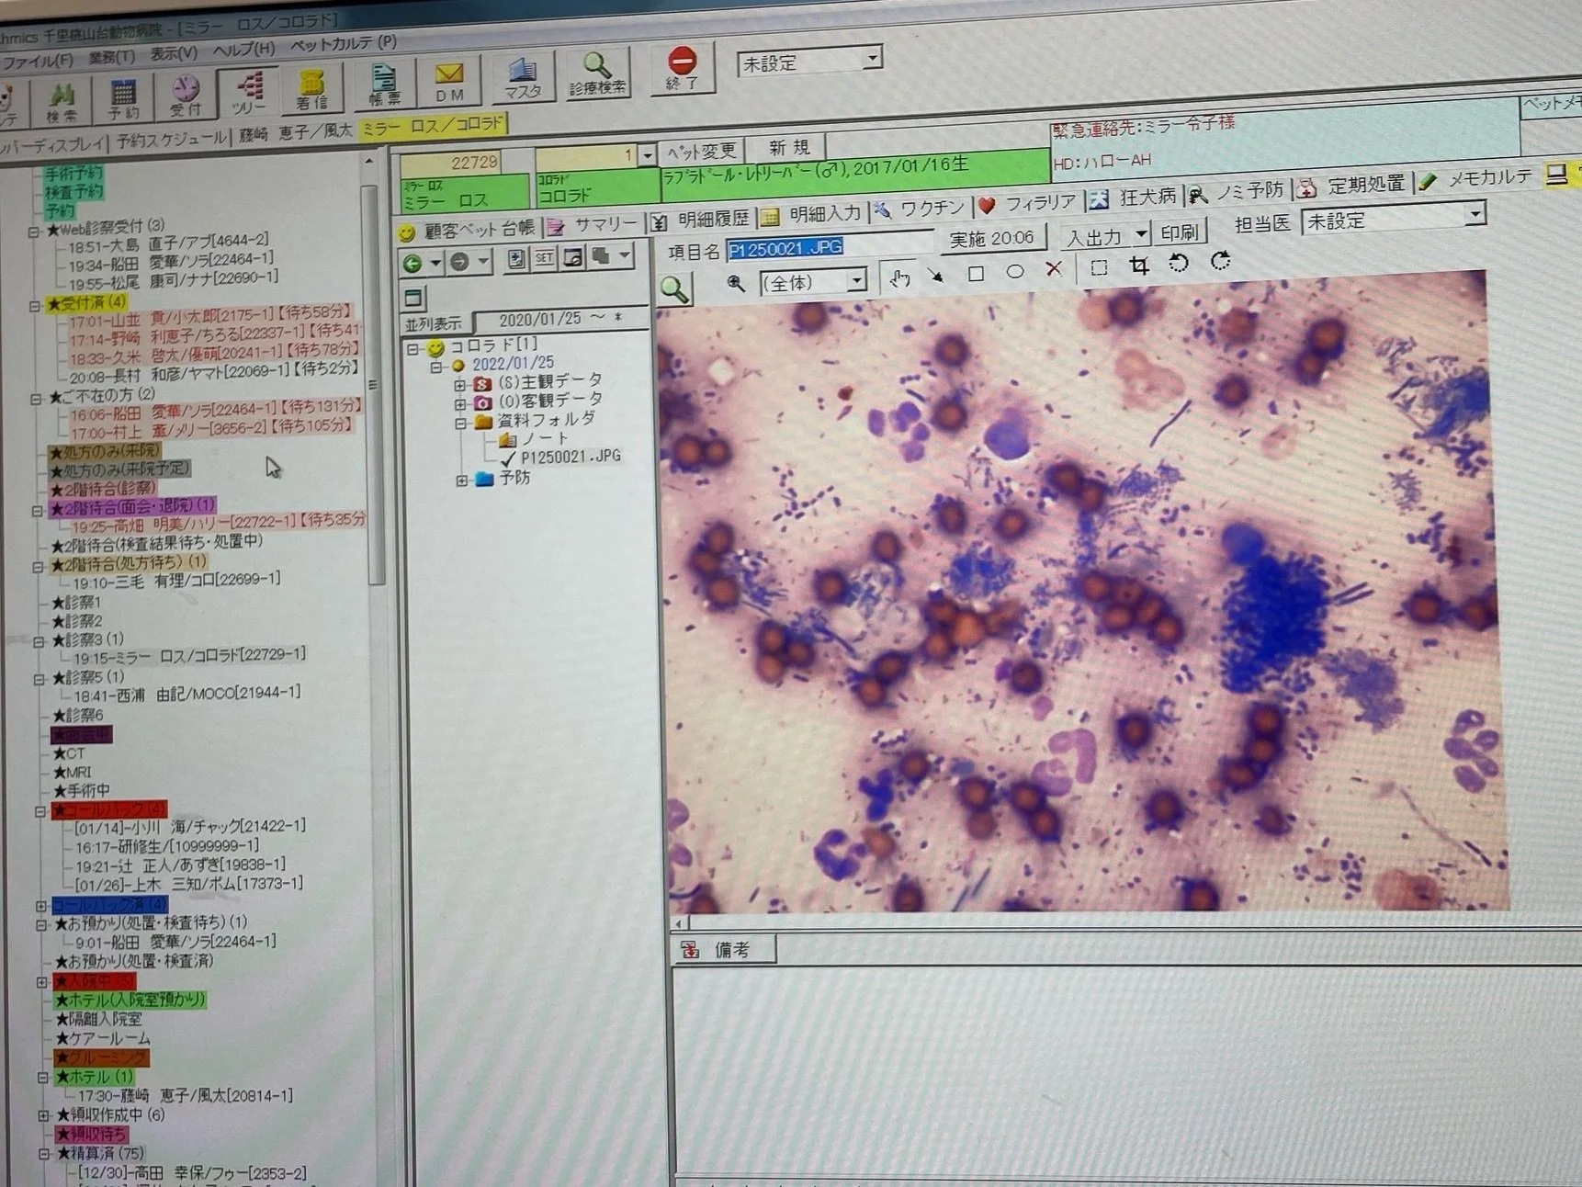Open the 予約 reservation calendar icon
The width and height of the screenshot is (1582, 1187).
(x=122, y=100)
